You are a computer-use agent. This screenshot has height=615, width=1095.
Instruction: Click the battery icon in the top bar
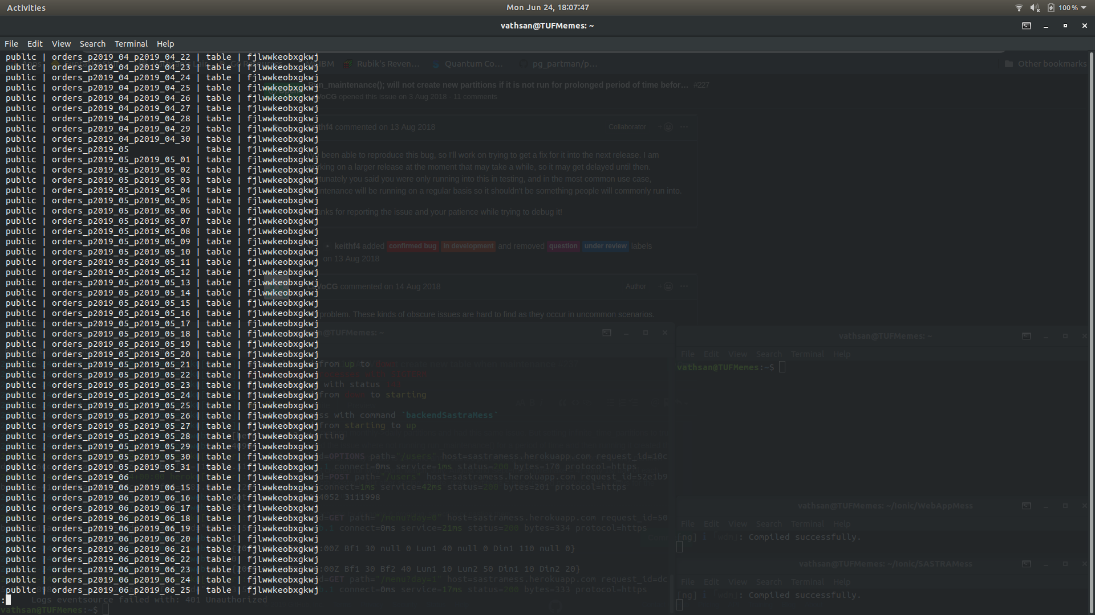[x=1051, y=7]
